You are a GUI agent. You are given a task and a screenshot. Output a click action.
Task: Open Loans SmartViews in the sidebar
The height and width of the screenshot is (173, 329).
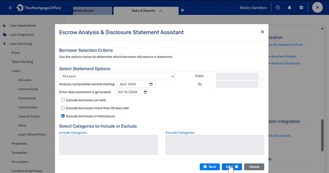click(x=32, y=135)
